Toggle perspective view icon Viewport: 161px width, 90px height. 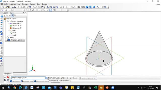point(94,7)
